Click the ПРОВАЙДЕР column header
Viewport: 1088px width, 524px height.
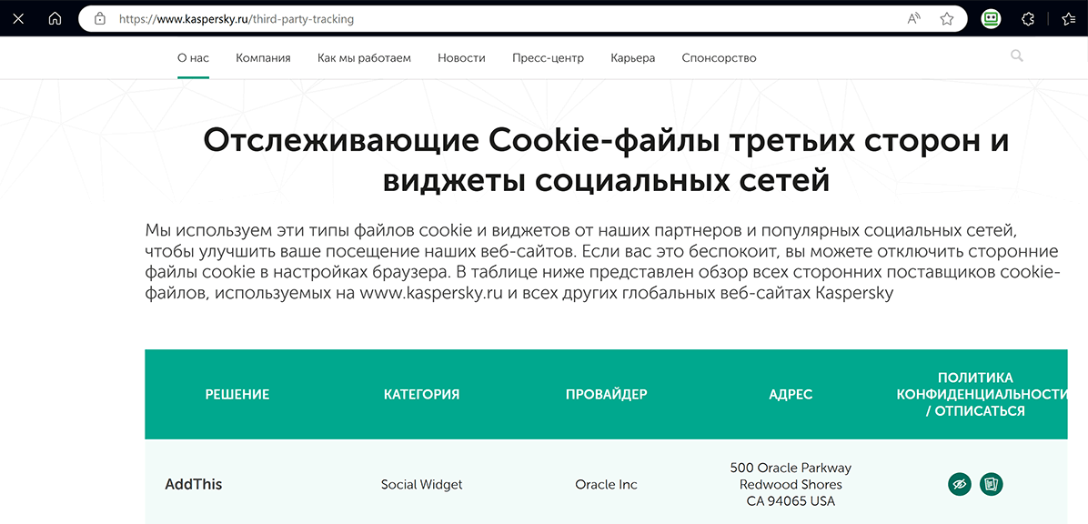[x=607, y=395]
